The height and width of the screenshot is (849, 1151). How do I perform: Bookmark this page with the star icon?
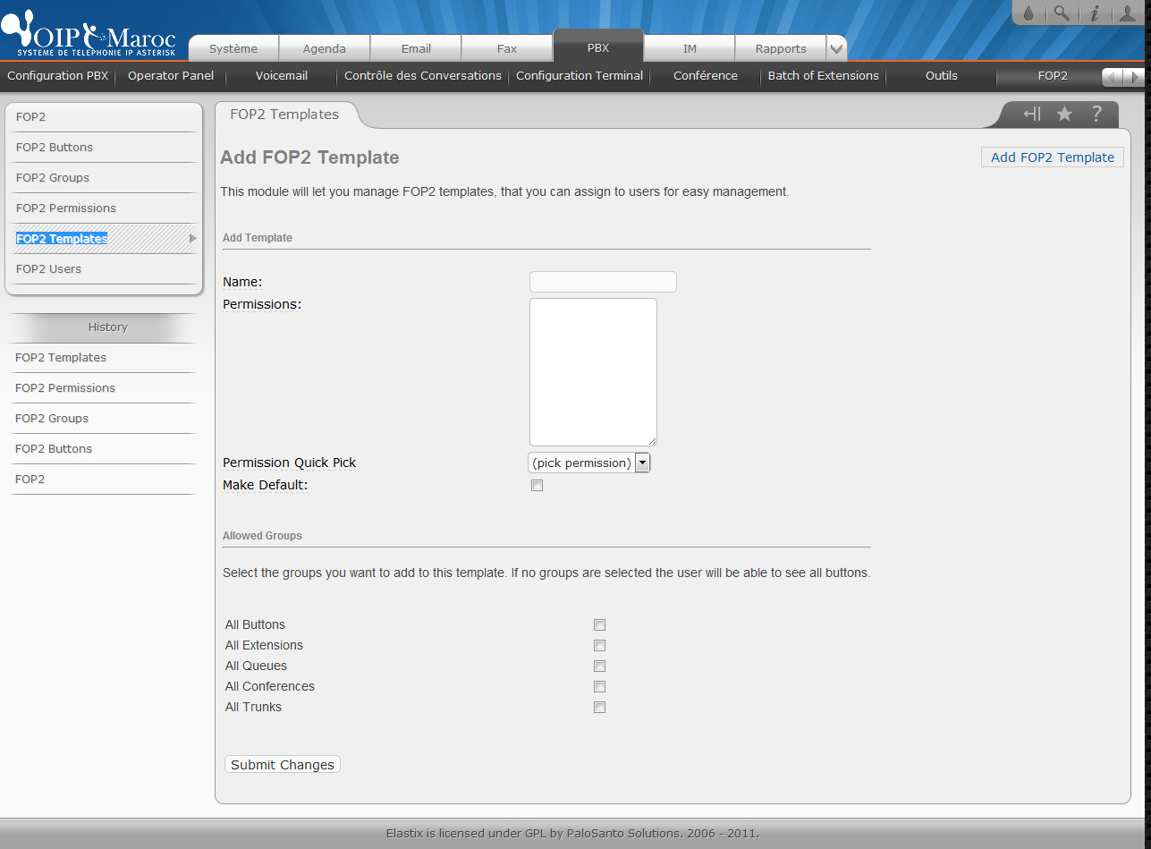click(x=1064, y=114)
